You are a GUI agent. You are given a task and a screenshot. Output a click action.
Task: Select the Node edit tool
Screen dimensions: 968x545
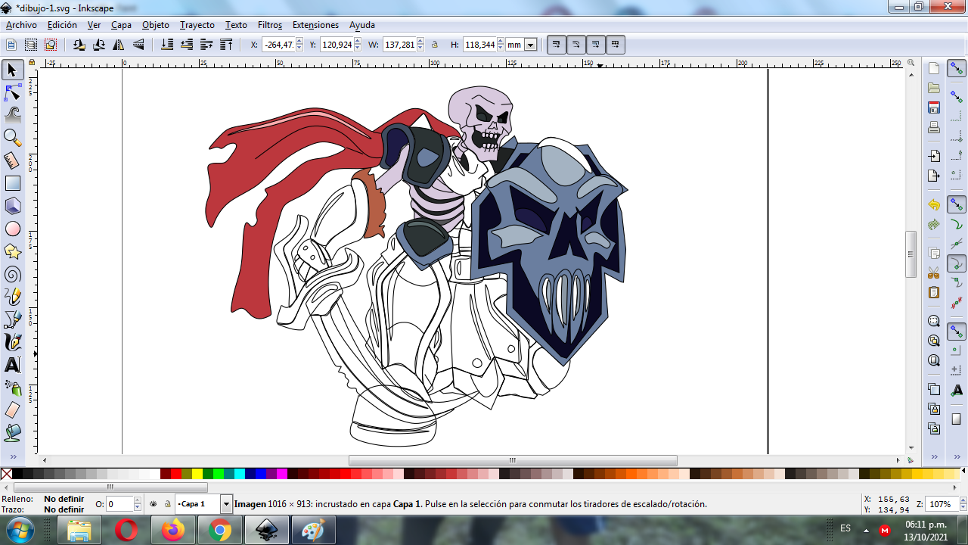click(12, 93)
